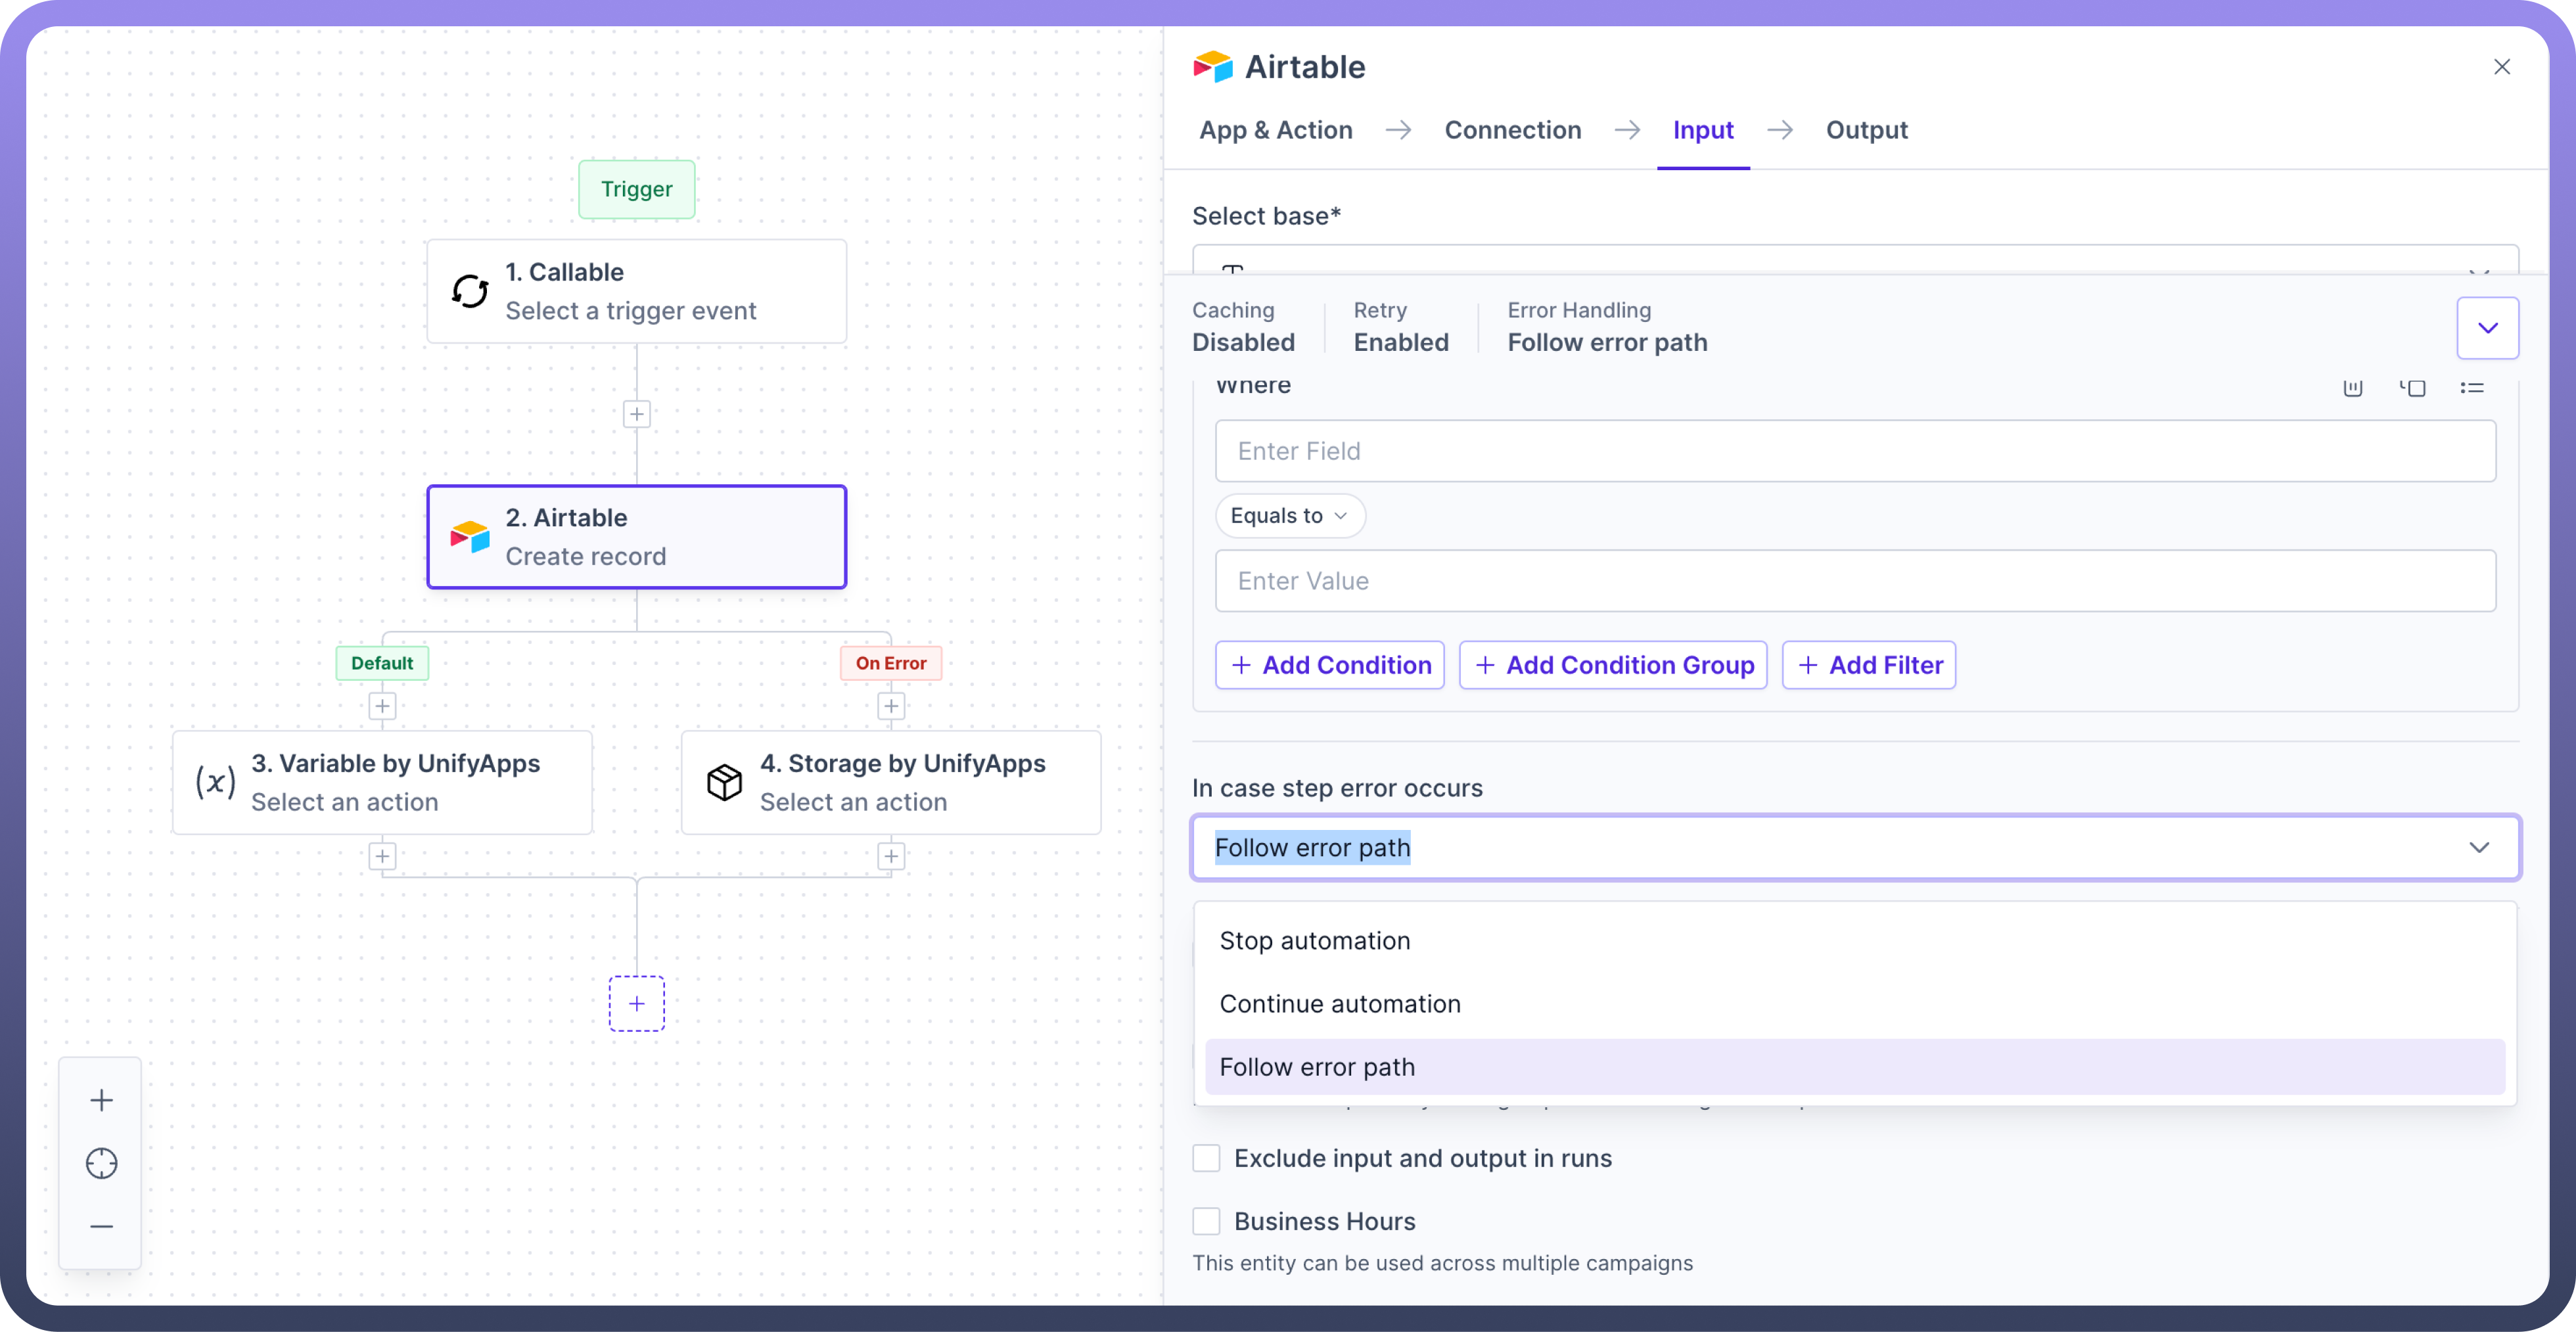Open the Follow error path combo box

coord(1854,848)
